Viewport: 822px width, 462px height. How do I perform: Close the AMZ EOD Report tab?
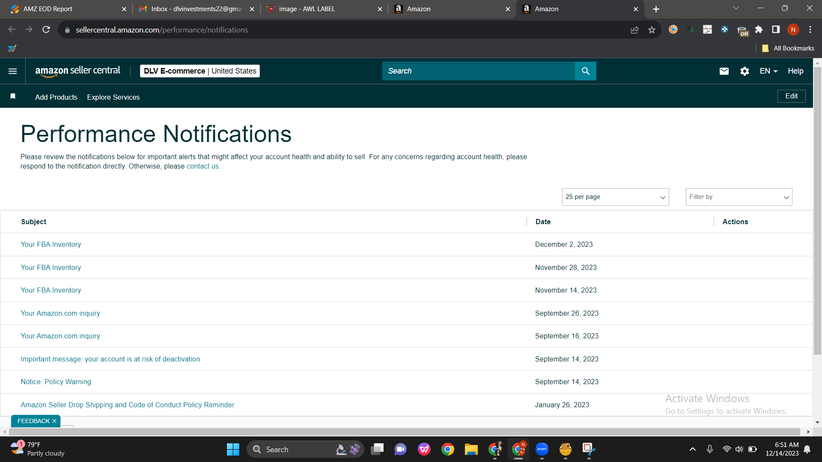[x=124, y=9]
